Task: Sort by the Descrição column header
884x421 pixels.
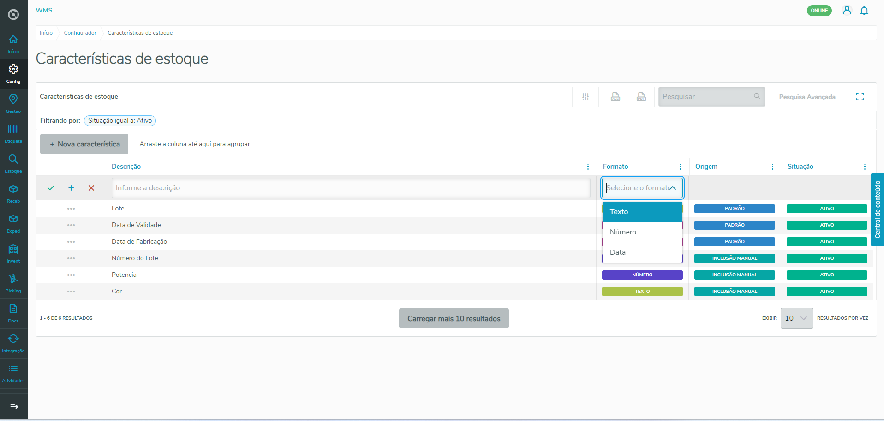Action: (126, 167)
